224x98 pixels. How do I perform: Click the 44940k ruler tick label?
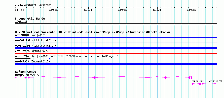pos(88,10)
